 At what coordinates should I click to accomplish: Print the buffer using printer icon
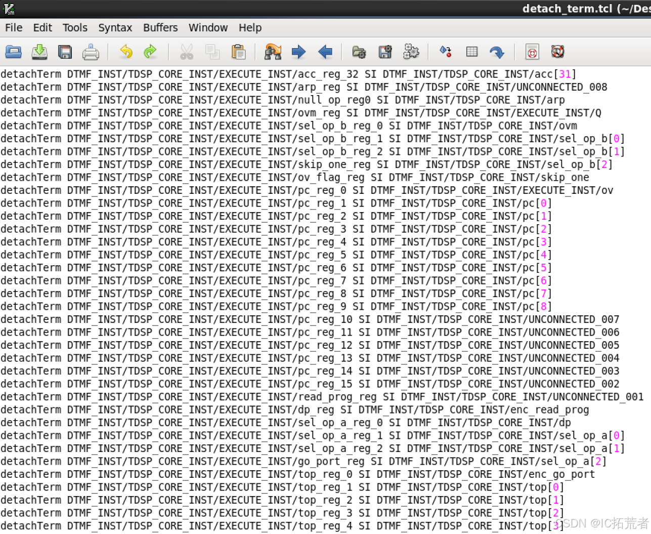tap(91, 52)
